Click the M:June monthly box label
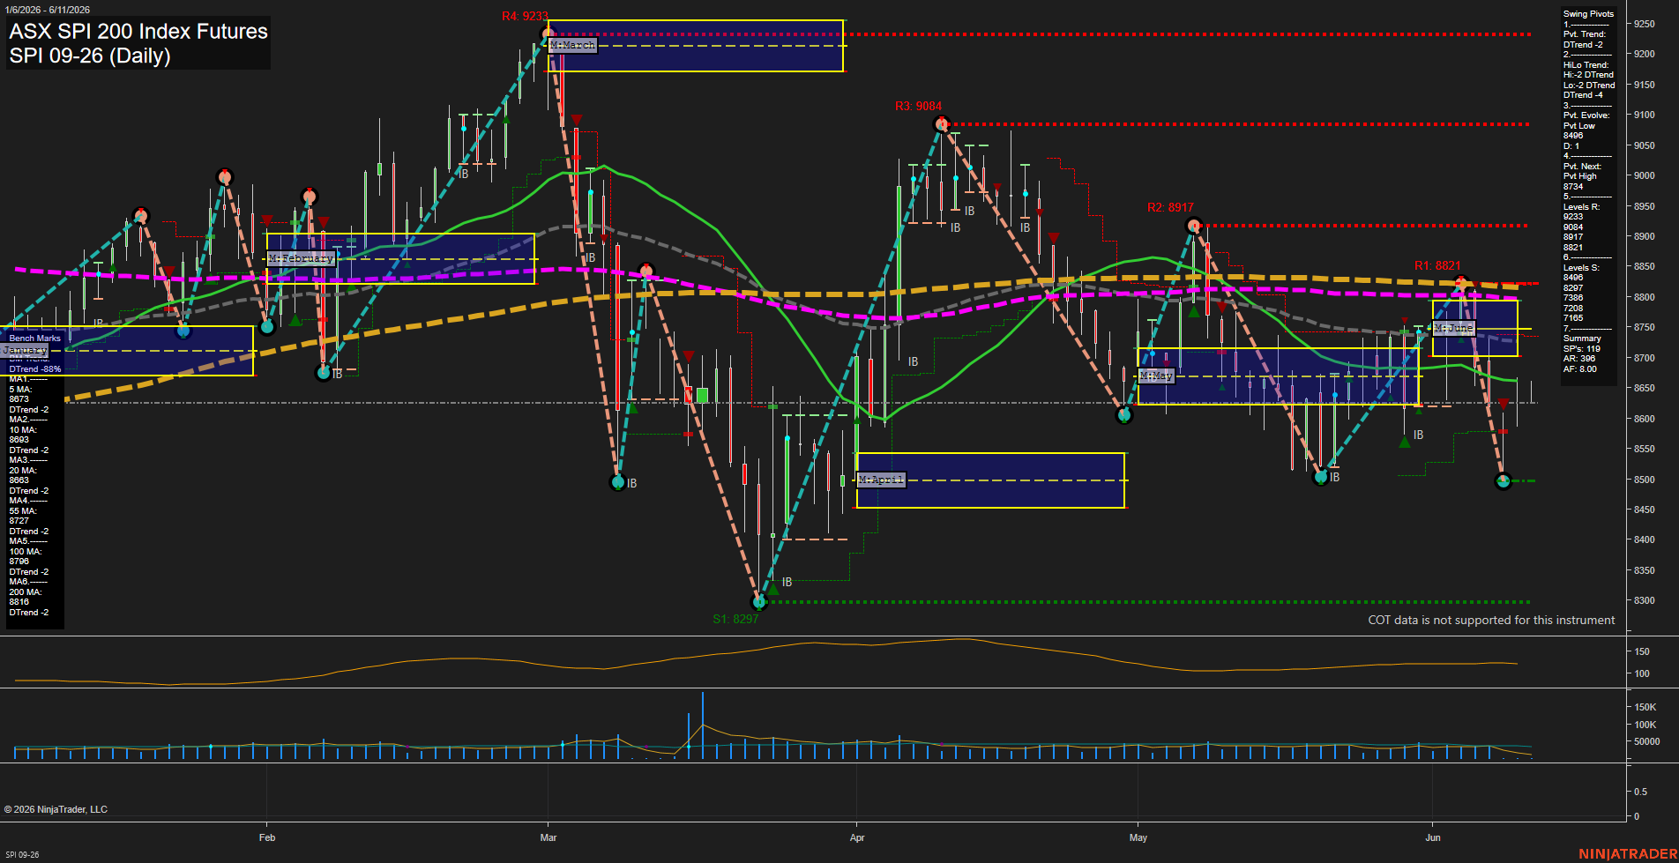This screenshot has width=1679, height=863. (x=1453, y=328)
